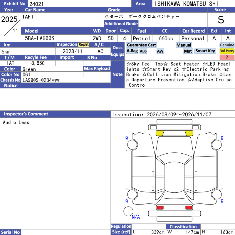Screen dimensions: 235x235
Task: Click the front-left tire circle
Action: click(132, 145)
